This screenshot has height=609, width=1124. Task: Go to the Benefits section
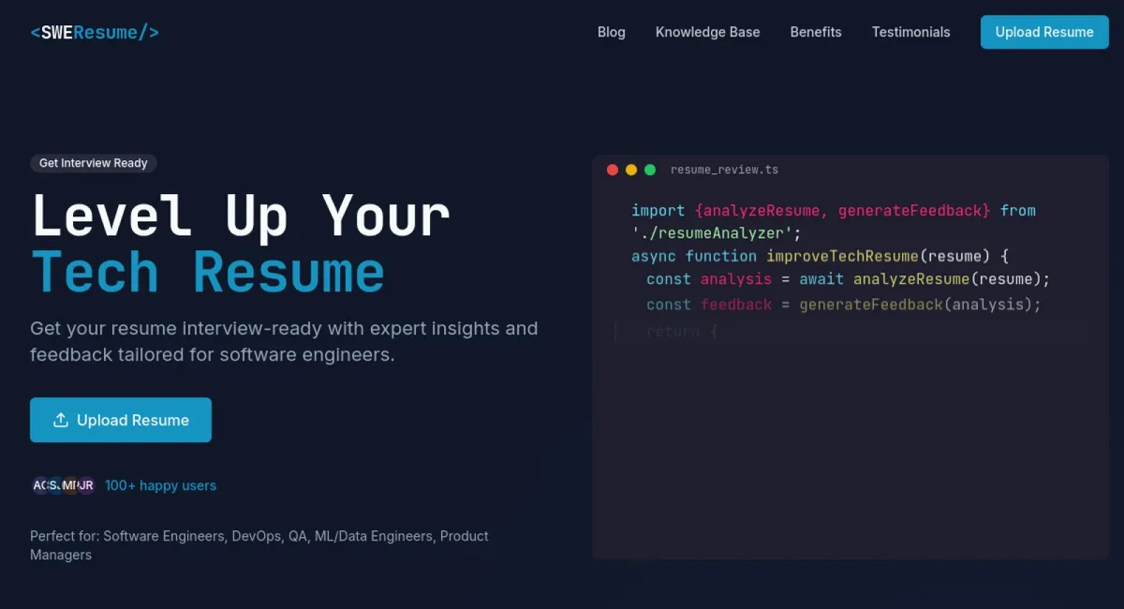point(816,32)
